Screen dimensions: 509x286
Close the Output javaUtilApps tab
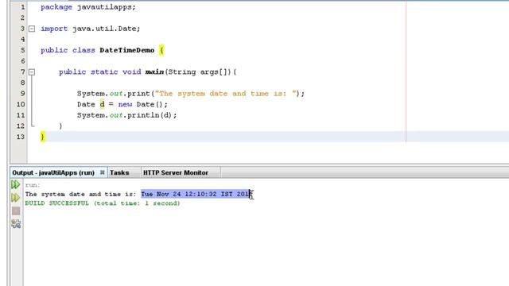click(x=103, y=172)
